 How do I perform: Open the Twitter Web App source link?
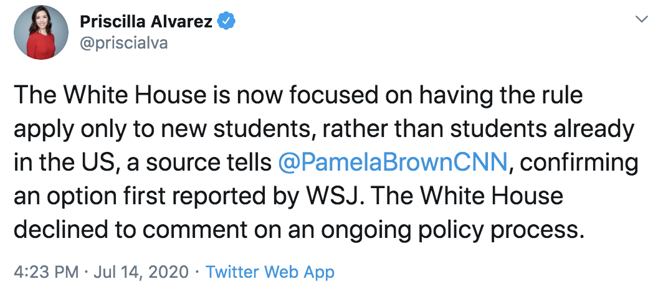270,272
